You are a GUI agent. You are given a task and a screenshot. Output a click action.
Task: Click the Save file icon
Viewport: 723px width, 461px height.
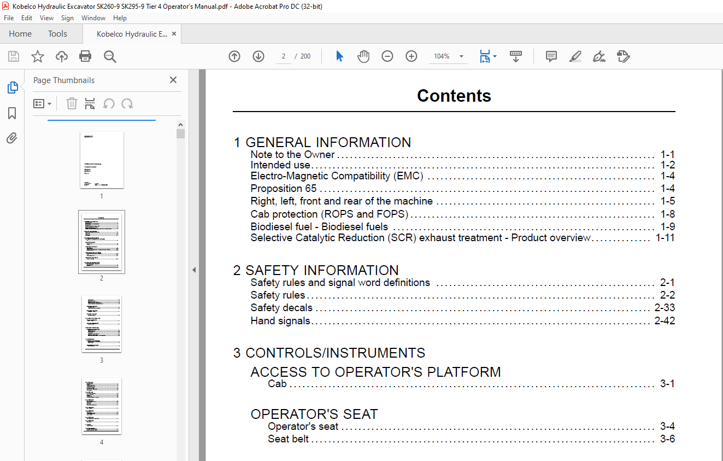point(14,56)
